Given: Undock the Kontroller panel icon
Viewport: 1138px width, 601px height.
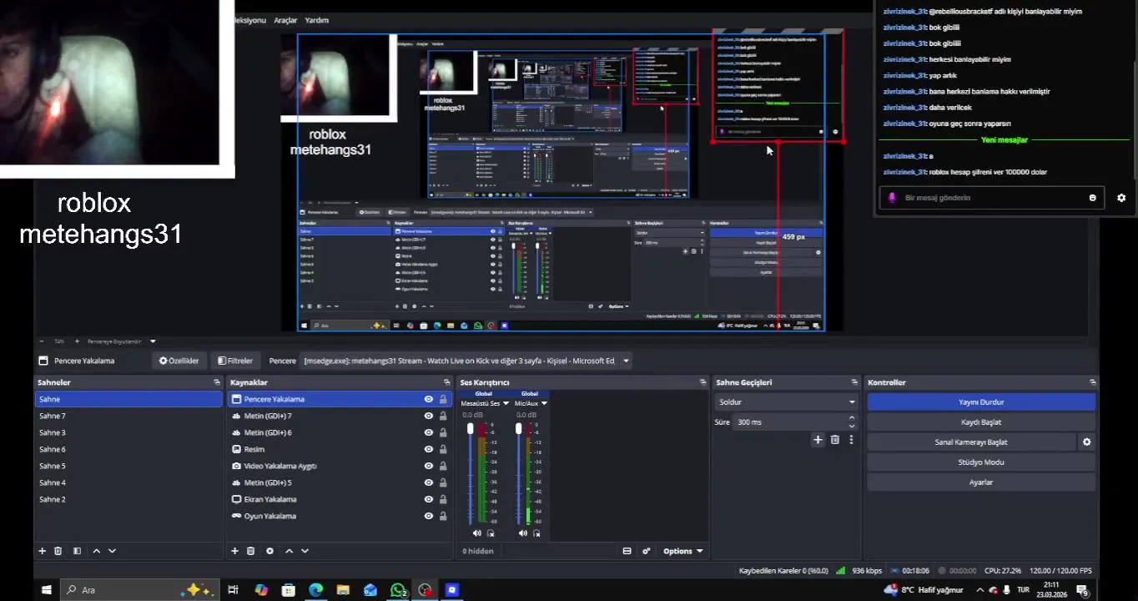Looking at the screenshot, I should [x=1092, y=382].
